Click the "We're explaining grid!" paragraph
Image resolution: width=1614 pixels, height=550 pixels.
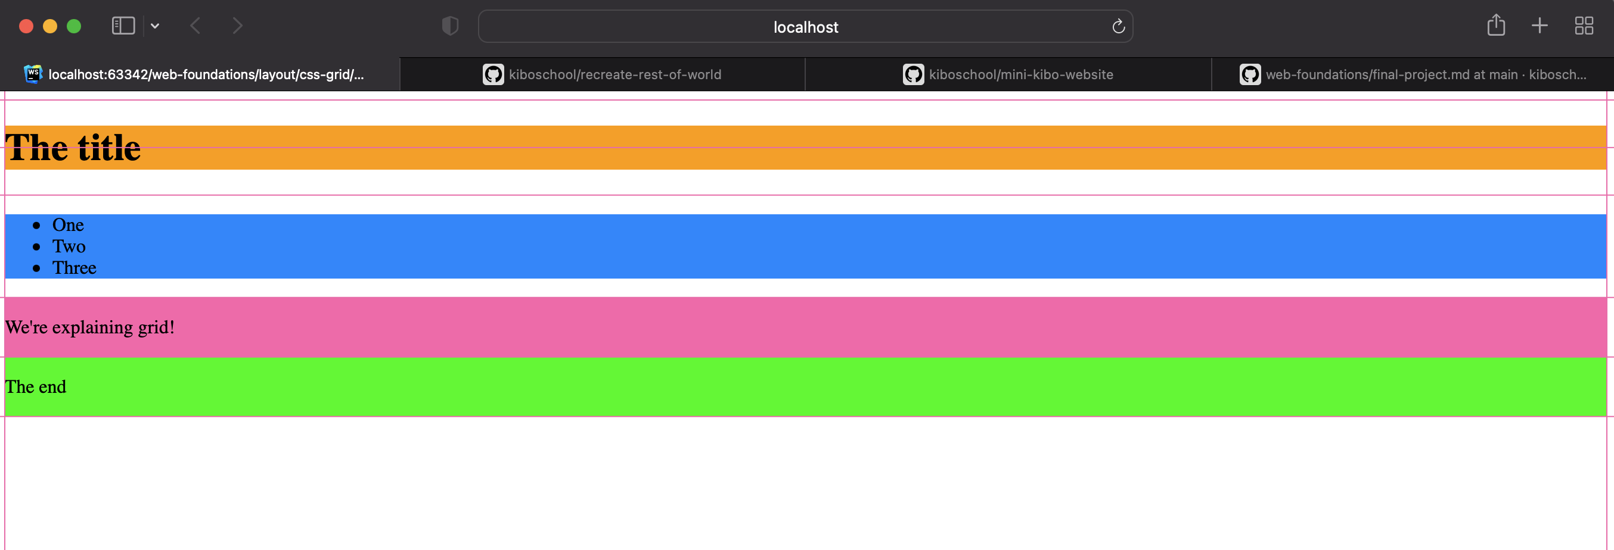coord(90,327)
